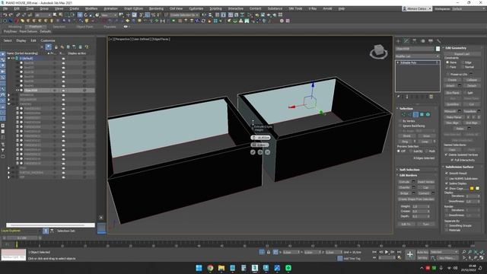Screen dimensions: 487x274
Task: Toggle Show Cage checkbox
Action: pyautogui.click(x=447, y=188)
